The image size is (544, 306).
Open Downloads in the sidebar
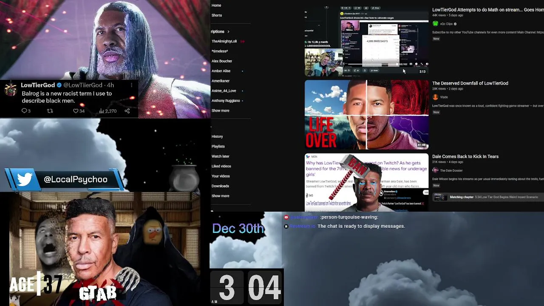coord(220,186)
